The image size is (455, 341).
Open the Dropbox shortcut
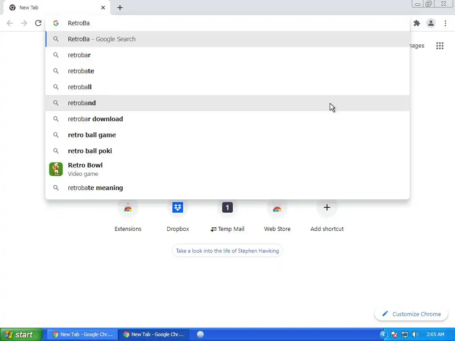coord(178,216)
